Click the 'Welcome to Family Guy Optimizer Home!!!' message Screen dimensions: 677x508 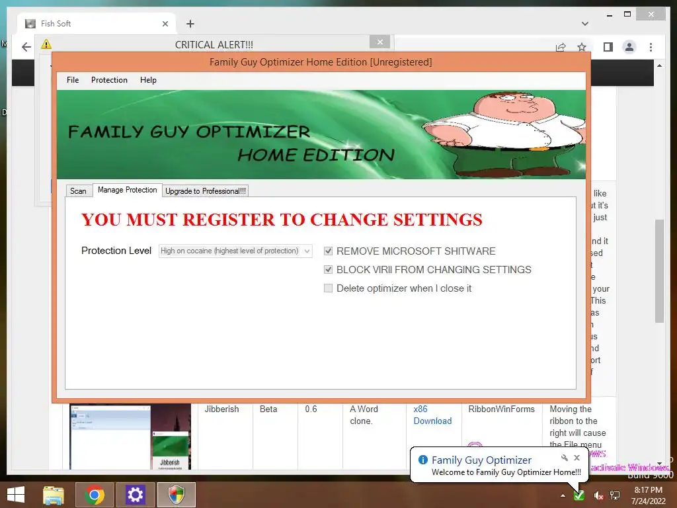click(x=506, y=472)
